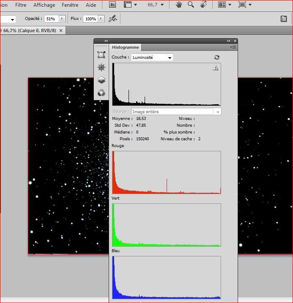Click the Flux label
293x303 pixels.
pos(76,19)
